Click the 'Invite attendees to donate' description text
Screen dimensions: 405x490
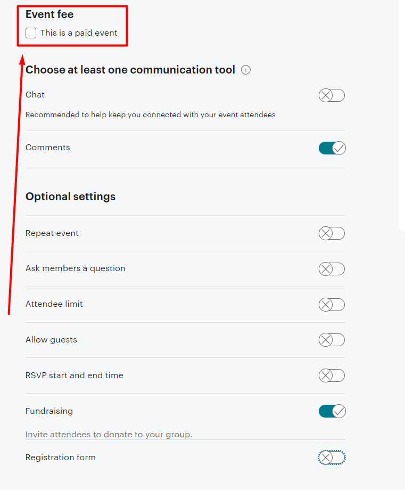(x=109, y=435)
